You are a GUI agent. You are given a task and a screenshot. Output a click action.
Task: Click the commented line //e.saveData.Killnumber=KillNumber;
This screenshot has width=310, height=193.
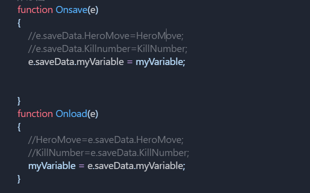point(107,49)
